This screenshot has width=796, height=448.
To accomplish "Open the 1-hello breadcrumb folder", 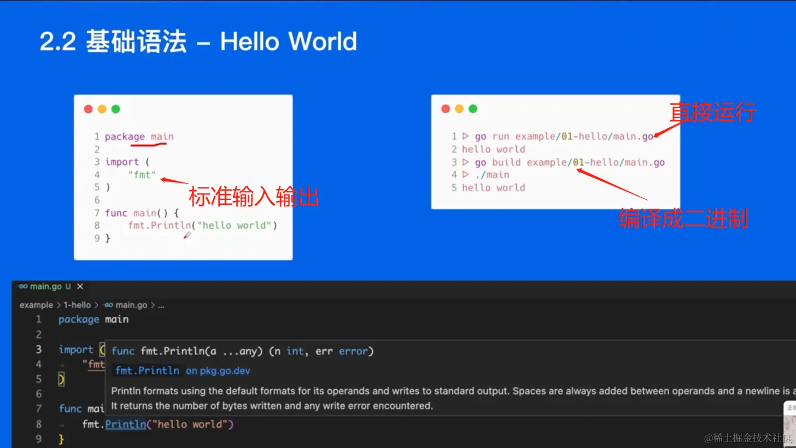I will pos(77,305).
